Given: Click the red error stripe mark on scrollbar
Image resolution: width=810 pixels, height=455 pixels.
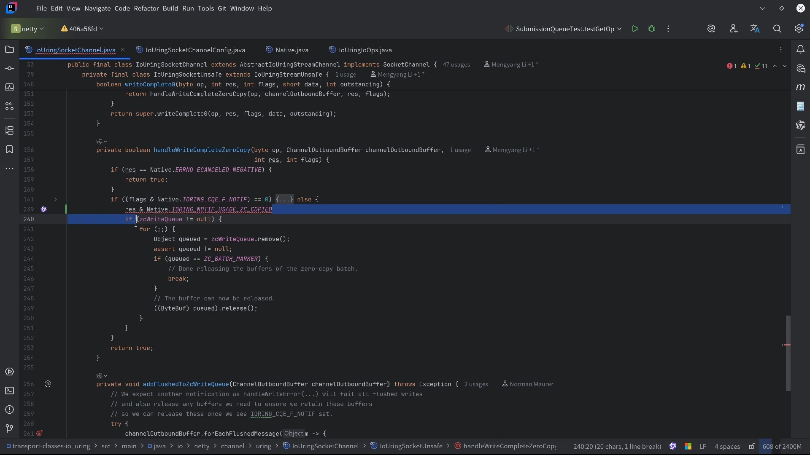Looking at the screenshot, I should [x=787, y=345].
